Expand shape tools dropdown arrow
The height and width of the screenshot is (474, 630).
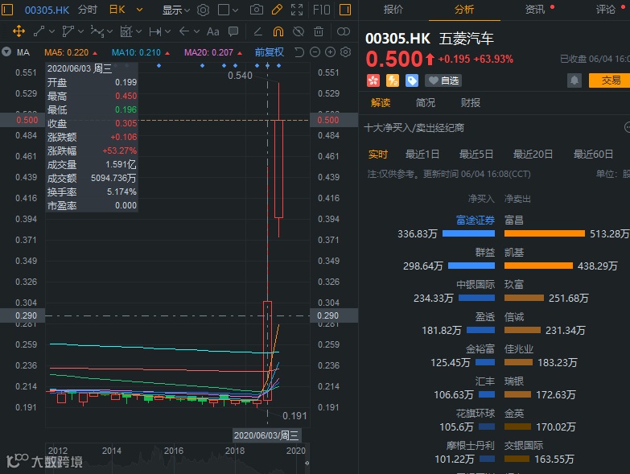coord(80,31)
